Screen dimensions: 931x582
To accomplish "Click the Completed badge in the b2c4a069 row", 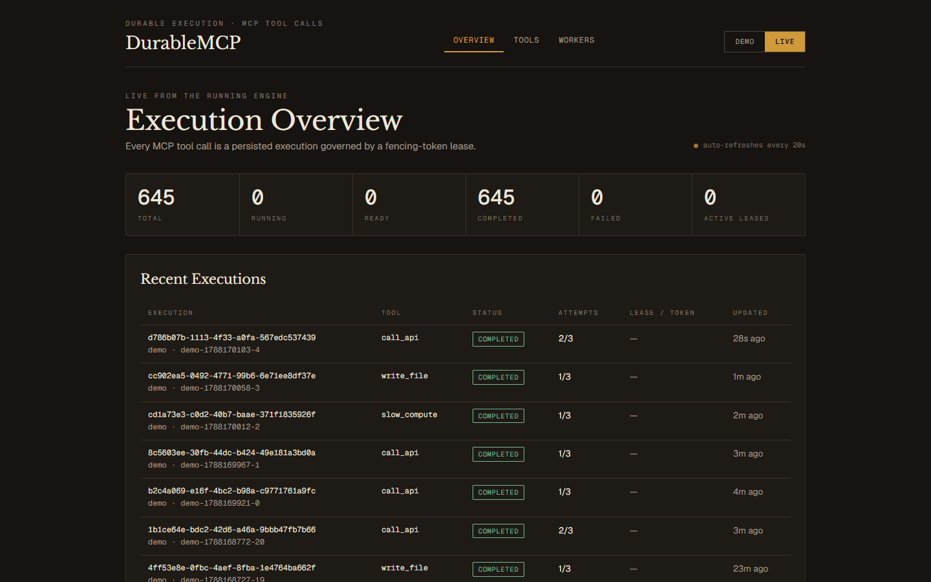I will (x=498, y=492).
